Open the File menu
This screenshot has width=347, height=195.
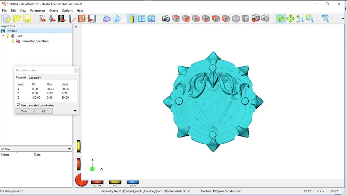(x=4, y=11)
